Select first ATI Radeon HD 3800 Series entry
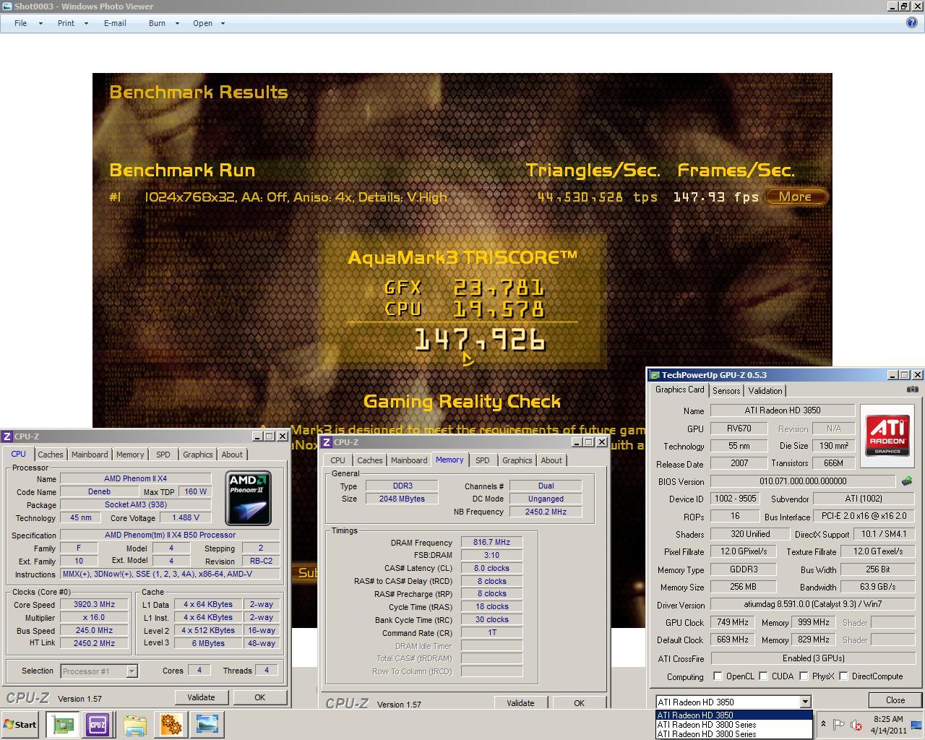The image size is (925, 740). click(733, 725)
